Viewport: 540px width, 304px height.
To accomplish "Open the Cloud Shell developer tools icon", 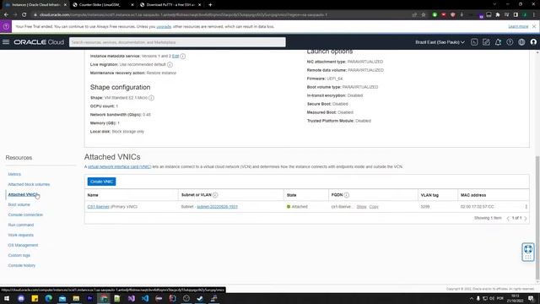I will [x=474, y=42].
